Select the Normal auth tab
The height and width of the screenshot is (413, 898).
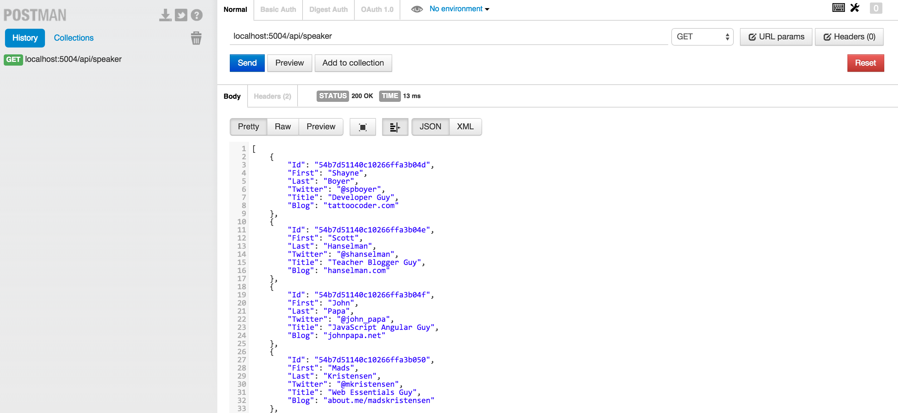[x=235, y=9]
